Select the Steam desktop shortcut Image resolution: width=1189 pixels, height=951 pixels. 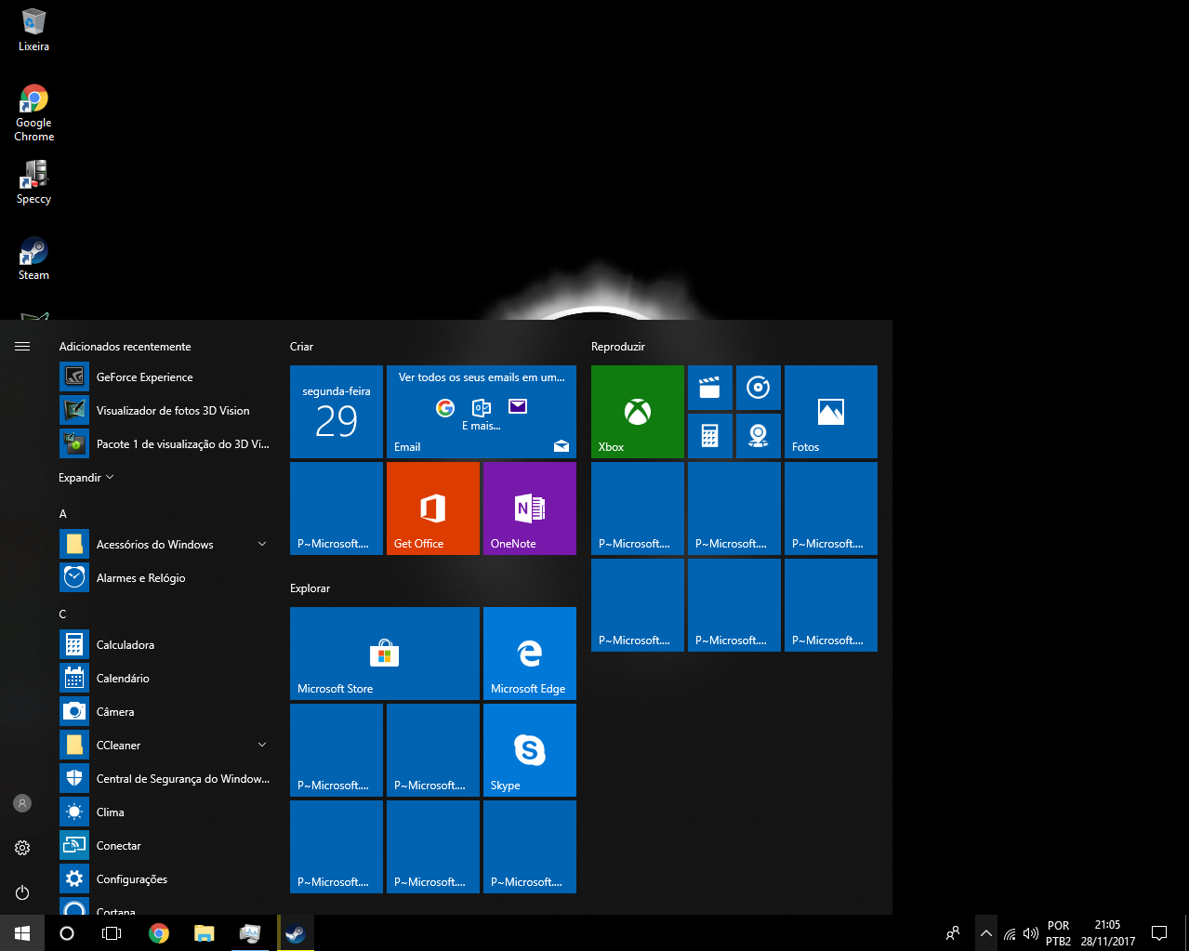coord(33,258)
